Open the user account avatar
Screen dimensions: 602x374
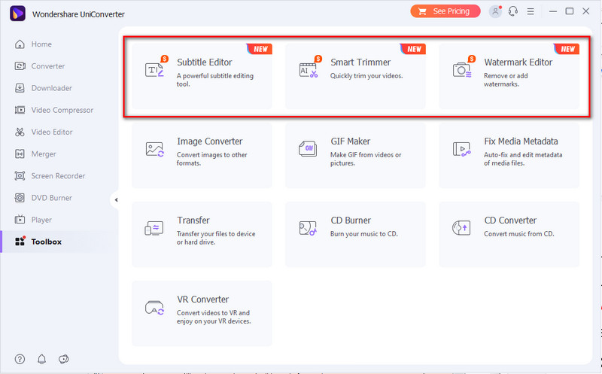(495, 11)
